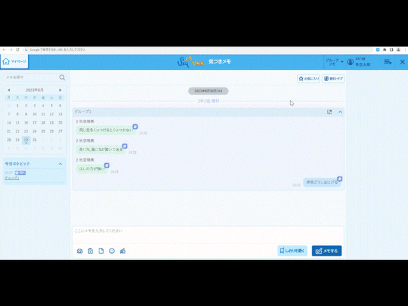Click the blue メモする button

(326, 251)
